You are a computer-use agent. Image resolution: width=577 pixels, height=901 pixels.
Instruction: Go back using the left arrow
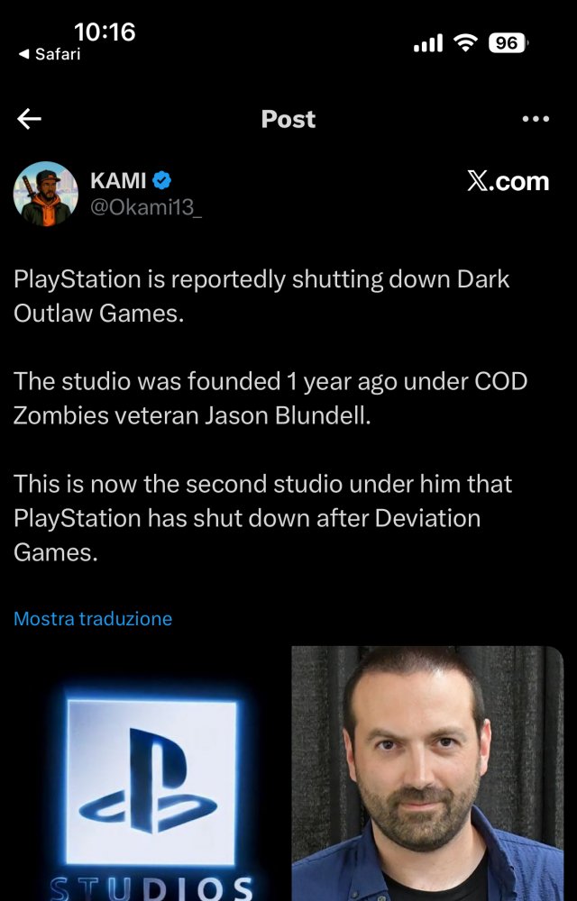29,119
